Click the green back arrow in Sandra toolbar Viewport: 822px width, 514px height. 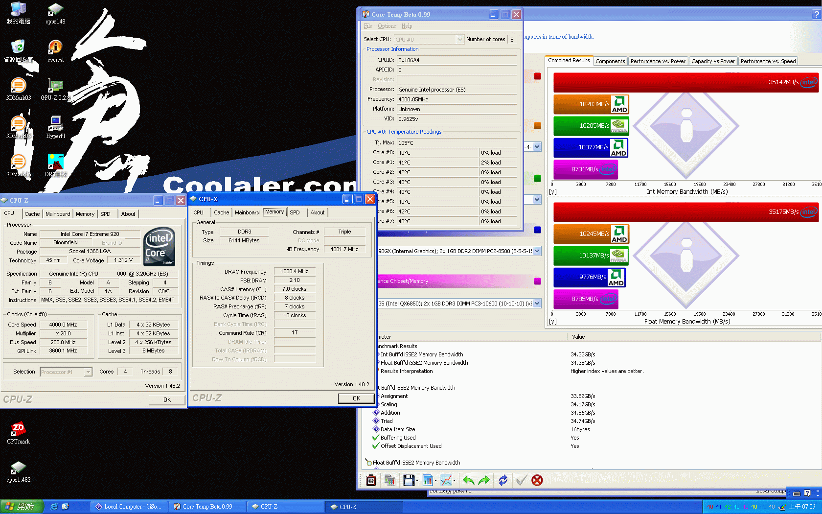468,480
